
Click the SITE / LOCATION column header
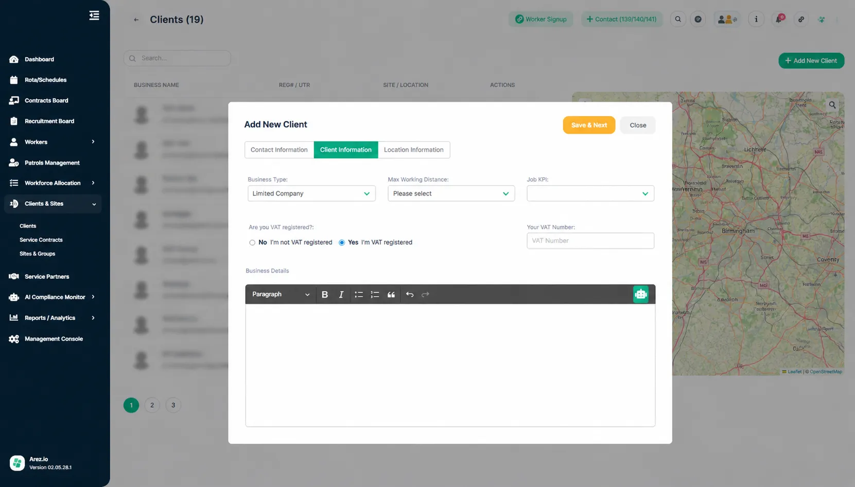[406, 85]
